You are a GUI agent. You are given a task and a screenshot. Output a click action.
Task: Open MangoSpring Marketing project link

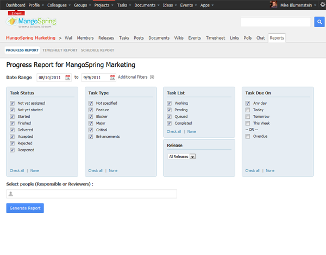pyautogui.click(x=30, y=38)
